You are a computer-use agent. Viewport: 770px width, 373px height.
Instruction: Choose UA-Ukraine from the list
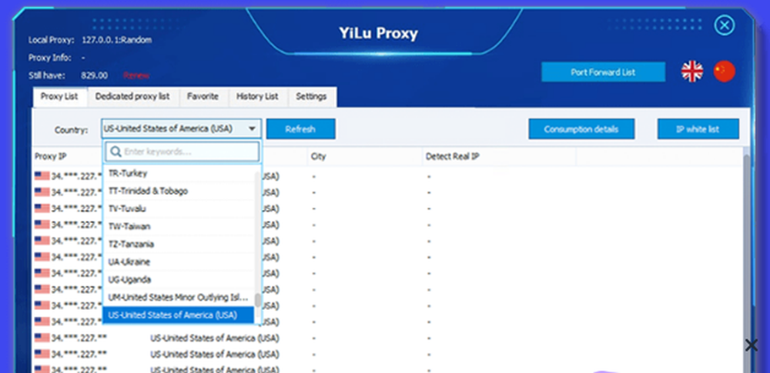tap(179, 261)
